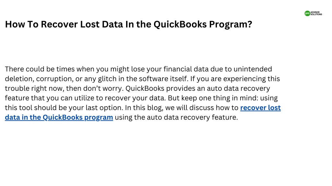The width and height of the screenshot is (332, 186).
Task: Open the 'recover lost' hyperlink text
Action: tap(260, 108)
